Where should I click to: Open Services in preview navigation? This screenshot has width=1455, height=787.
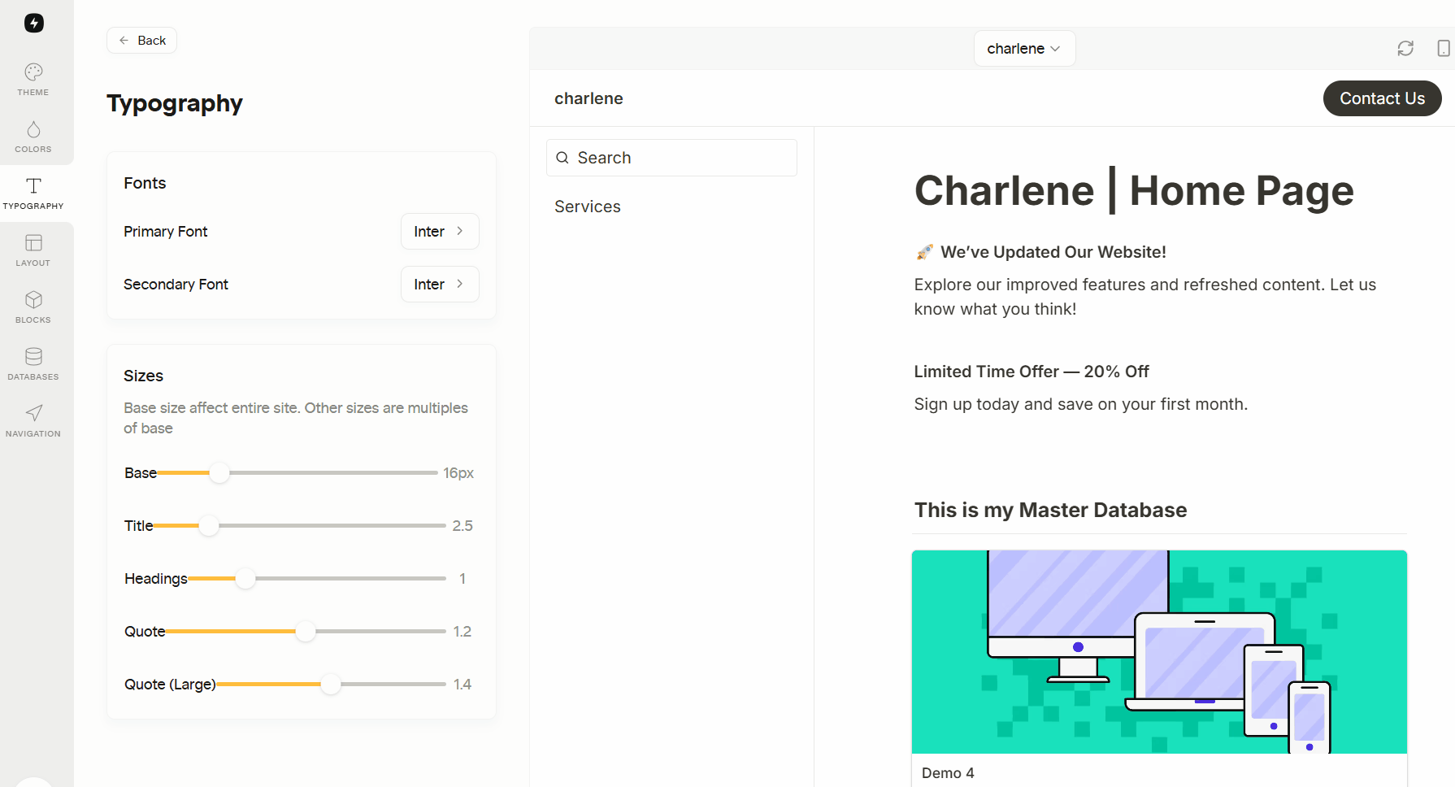tap(587, 207)
